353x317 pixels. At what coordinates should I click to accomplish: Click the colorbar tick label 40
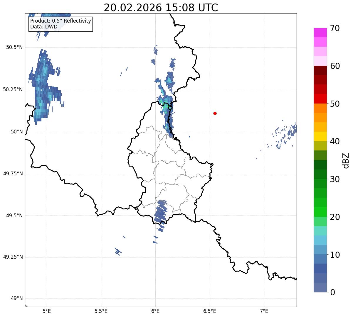click(335, 141)
